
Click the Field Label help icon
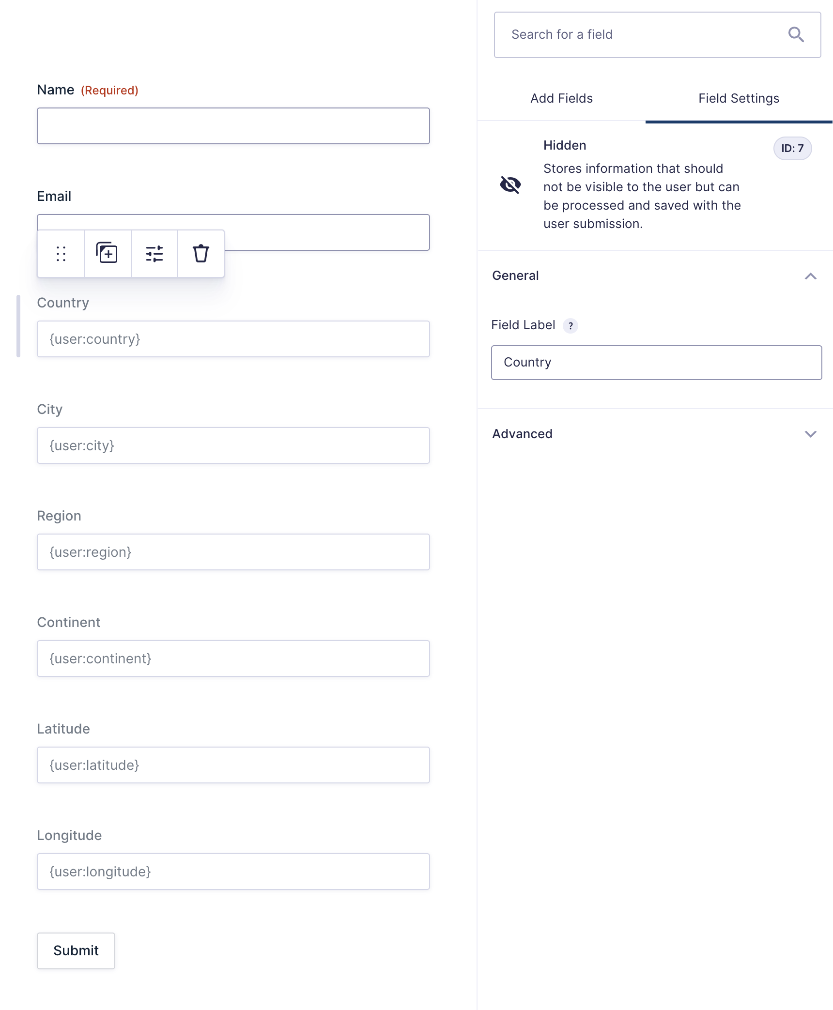(x=571, y=326)
